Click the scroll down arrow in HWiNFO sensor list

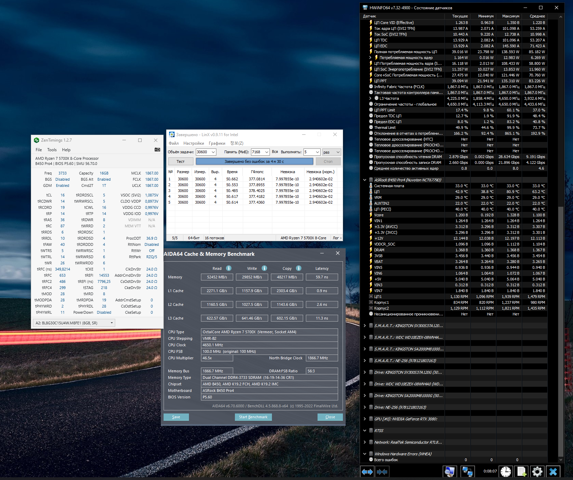(x=561, y=460)
